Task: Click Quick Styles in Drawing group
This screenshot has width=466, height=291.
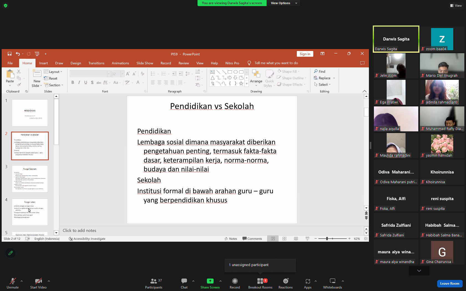Action: click(269, 79)
